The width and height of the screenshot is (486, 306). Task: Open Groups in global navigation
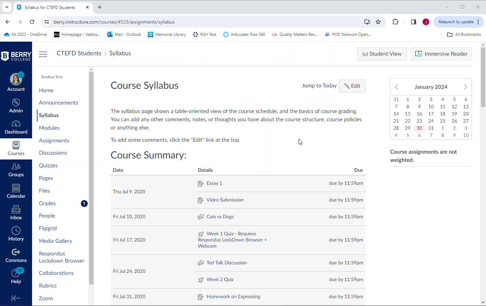pyautogui.click(x=16, y=170)
